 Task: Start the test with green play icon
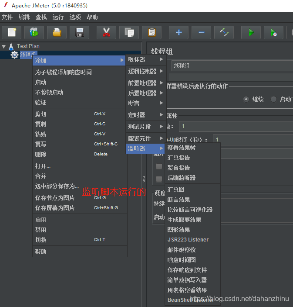pyautogui.click(x=251, y=32)
